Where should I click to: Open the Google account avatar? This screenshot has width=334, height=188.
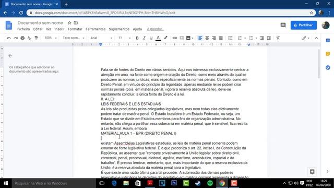pyautogui.click(x=326, y=25)
